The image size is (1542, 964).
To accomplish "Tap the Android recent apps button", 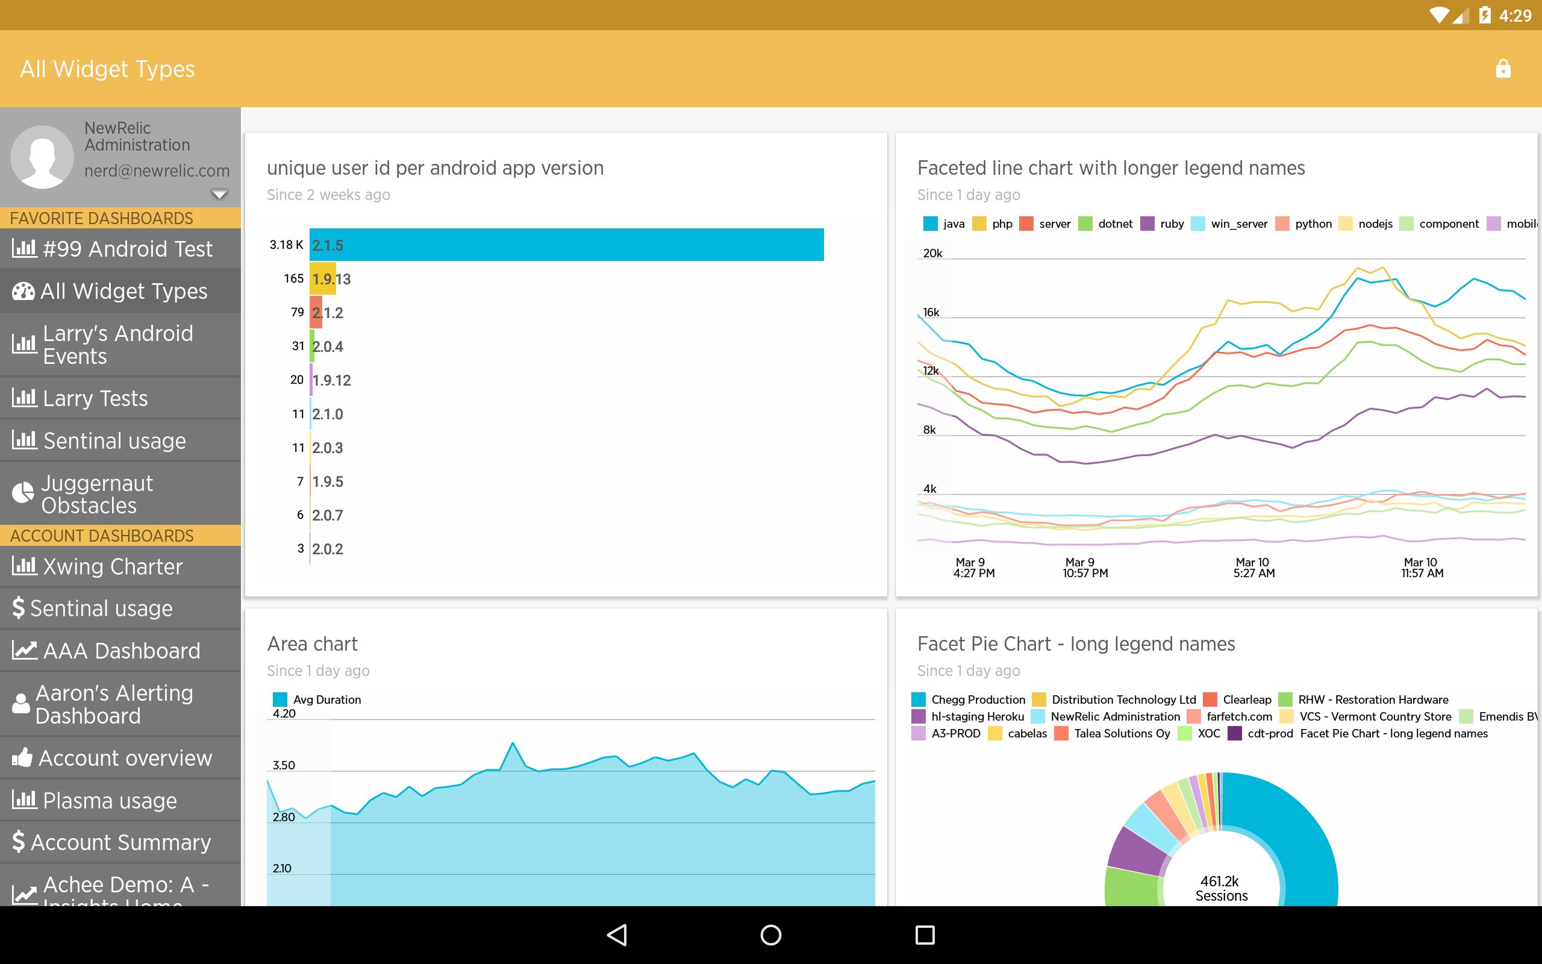I will pyautogui.click(x=925, y=934).
